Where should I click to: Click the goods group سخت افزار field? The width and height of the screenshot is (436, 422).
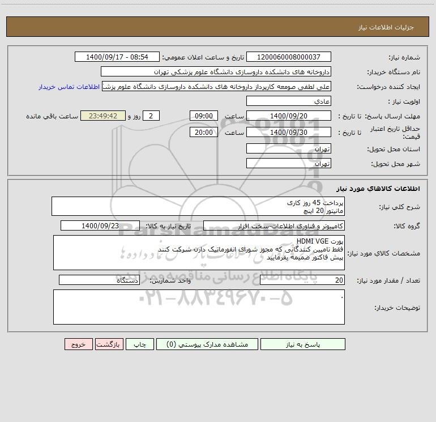coord(274,225)
